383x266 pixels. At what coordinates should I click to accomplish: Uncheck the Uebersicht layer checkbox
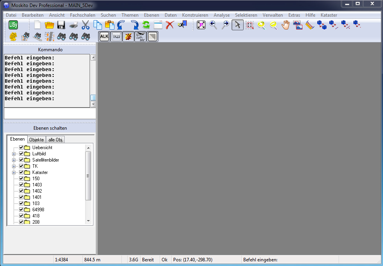[x=21, y=148]
